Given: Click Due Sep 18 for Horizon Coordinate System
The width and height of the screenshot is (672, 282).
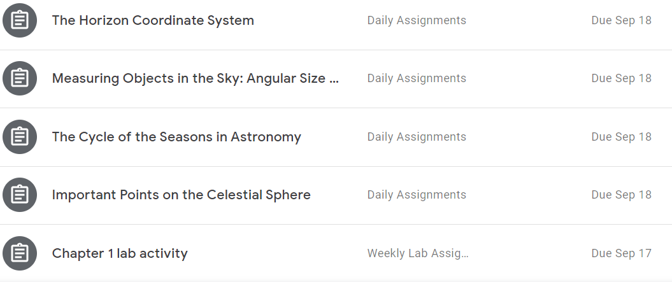Looking at the screenshot, I should click(621, 20).
